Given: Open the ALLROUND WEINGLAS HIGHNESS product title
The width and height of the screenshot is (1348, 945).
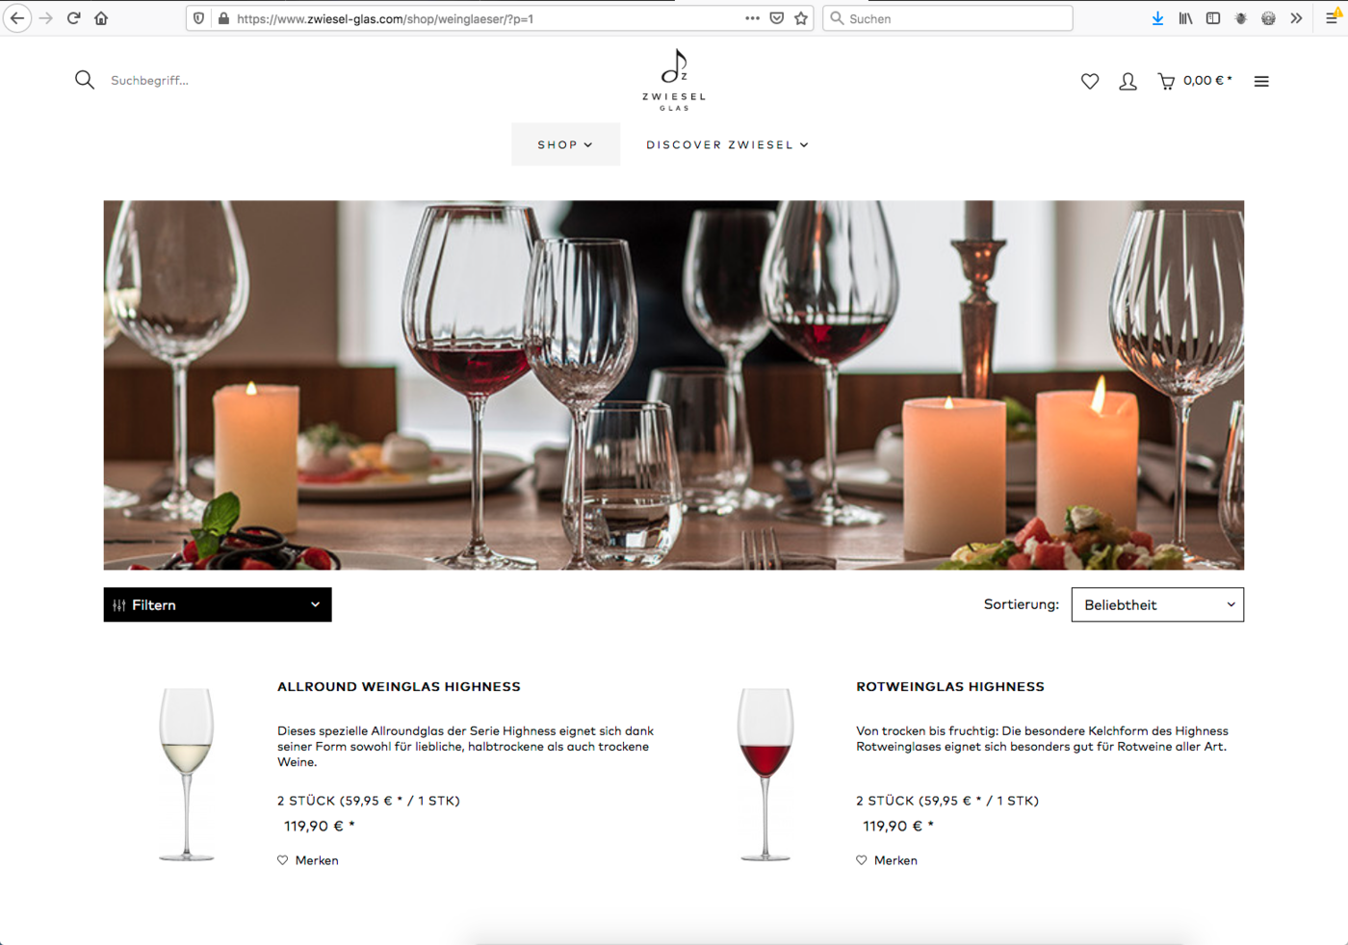Looking at the screenshot, I should [399, 686].
